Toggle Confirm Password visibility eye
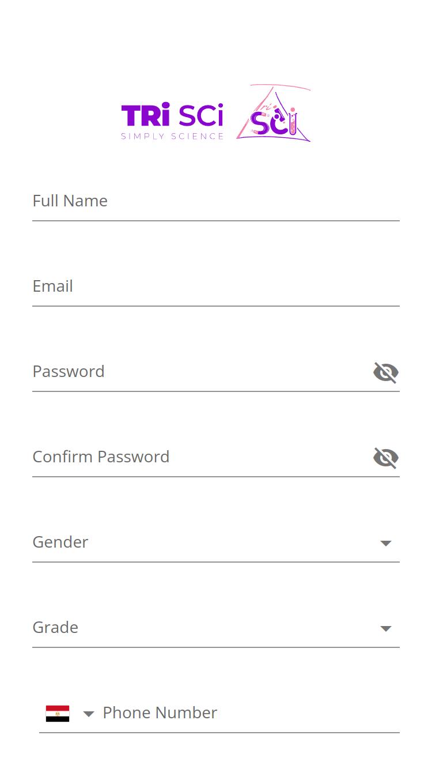 [385, 458]
